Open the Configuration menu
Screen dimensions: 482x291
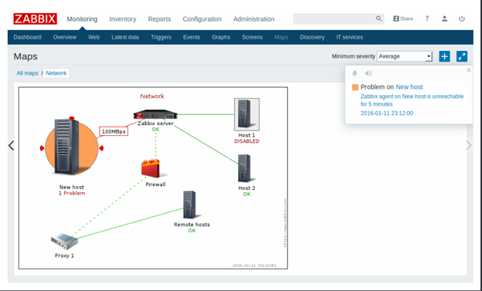[202, 19]
